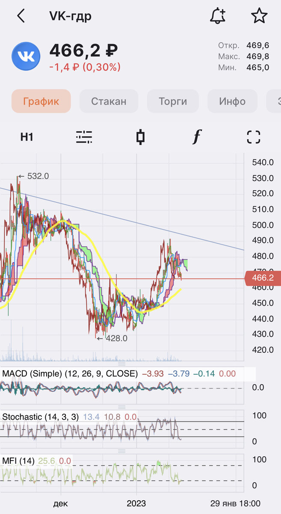The height and width of the screenshot is (514, 281).
Task: Open the indicators function icon
Action: coord(196,137)
